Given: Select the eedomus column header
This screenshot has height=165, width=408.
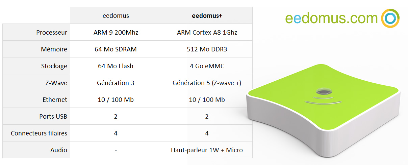Looking at the screenshot, I should point(116,15).
